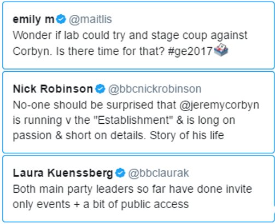Screen dimensions: 275x224
Task: Click the verified badge next to emily m
Action: click(61, 19)
